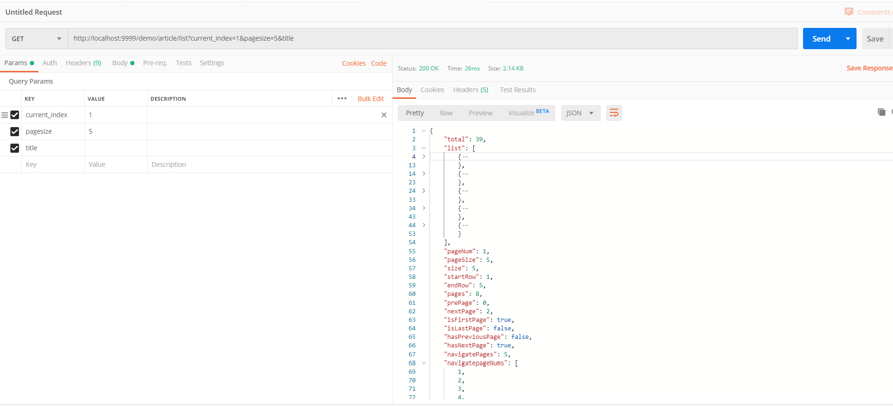The height and width of the screenshot is (406, 893).
Task: Open the Cookies link under URL bar
Action: tap(354, 63)
